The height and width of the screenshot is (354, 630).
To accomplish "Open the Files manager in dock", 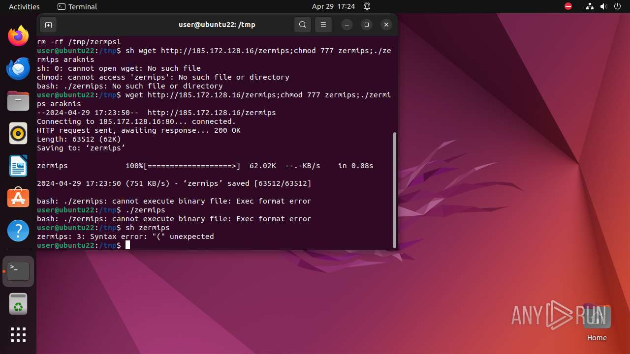I will tap(18, 101).
